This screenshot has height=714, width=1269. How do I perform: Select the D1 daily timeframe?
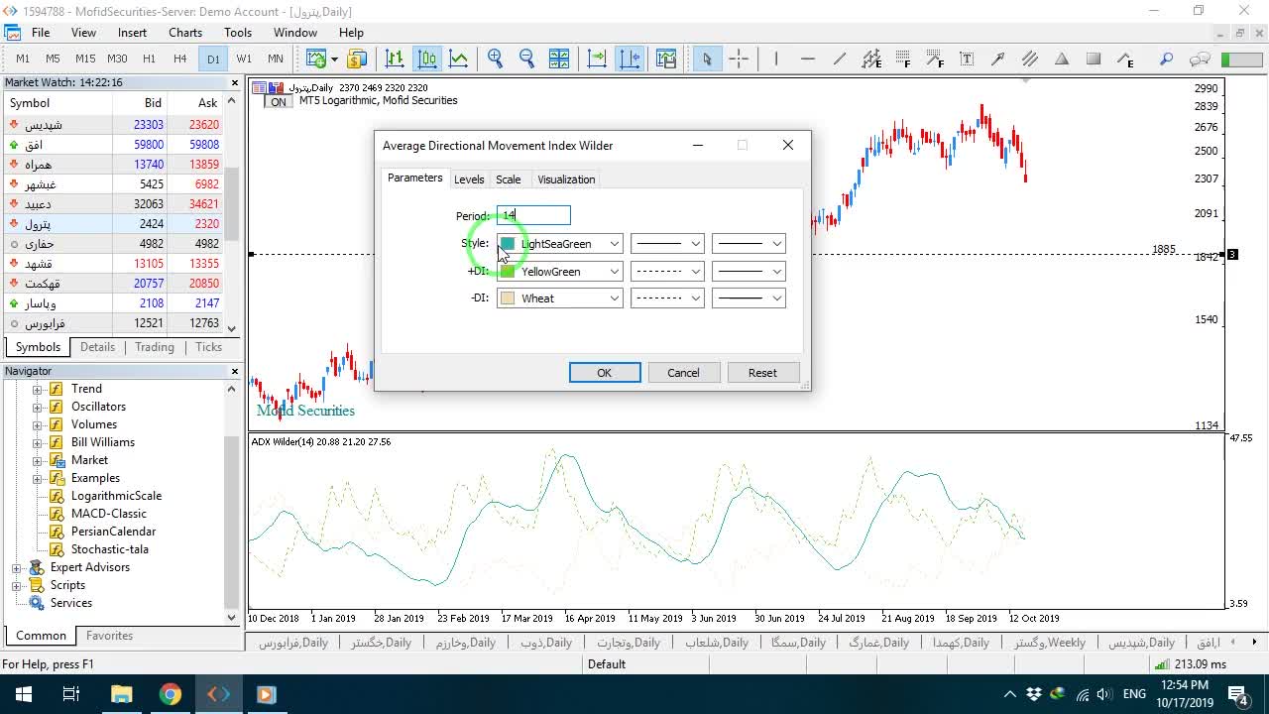coord(213,59)
